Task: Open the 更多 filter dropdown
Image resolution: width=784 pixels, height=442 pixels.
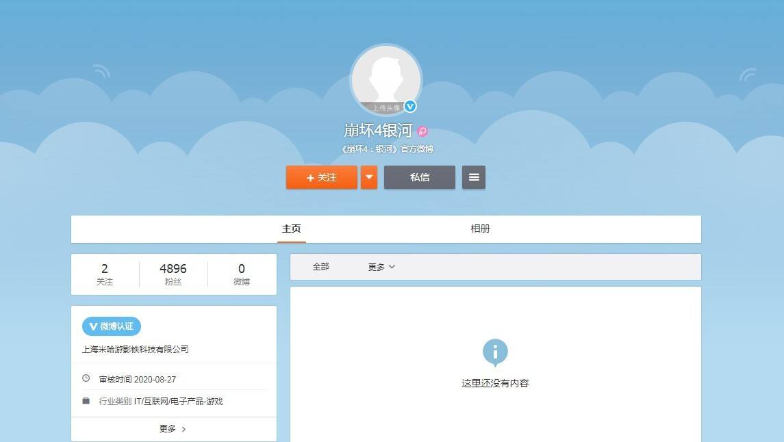Action: 381,267
